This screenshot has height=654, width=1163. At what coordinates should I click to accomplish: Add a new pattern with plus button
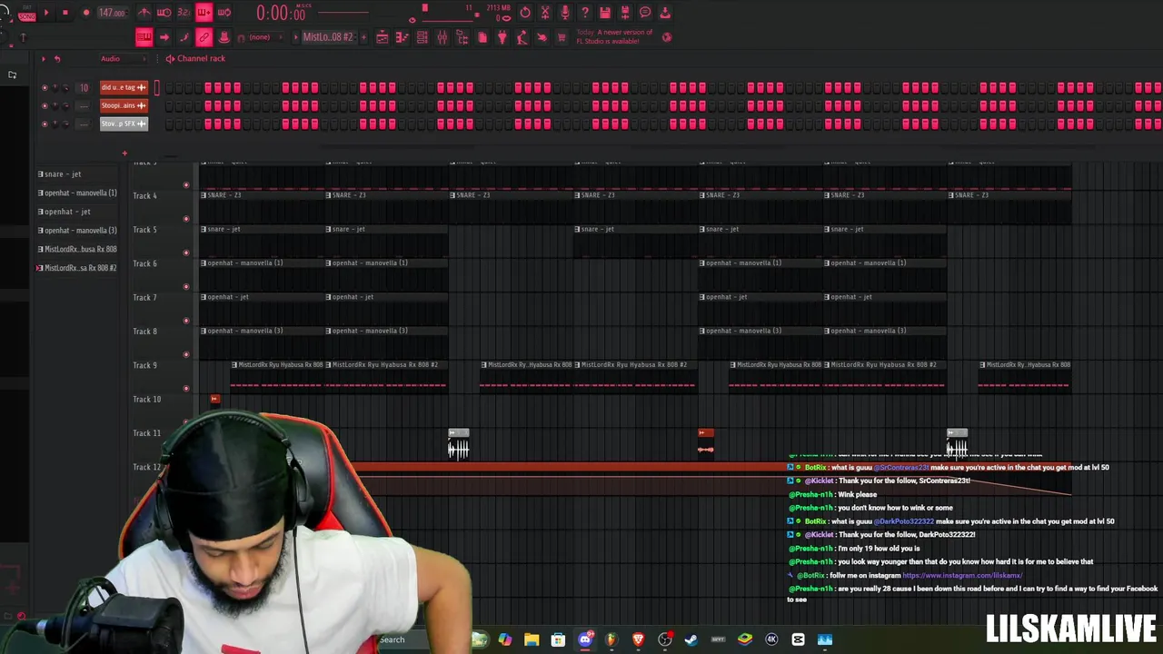tap(363, 37)
